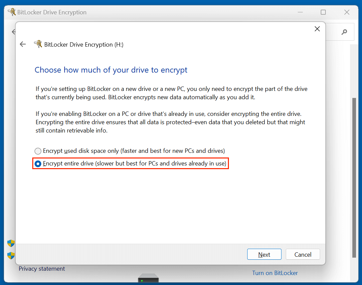Click Turn on BitLocker link
Screen dimensions: 362x285
275,273
